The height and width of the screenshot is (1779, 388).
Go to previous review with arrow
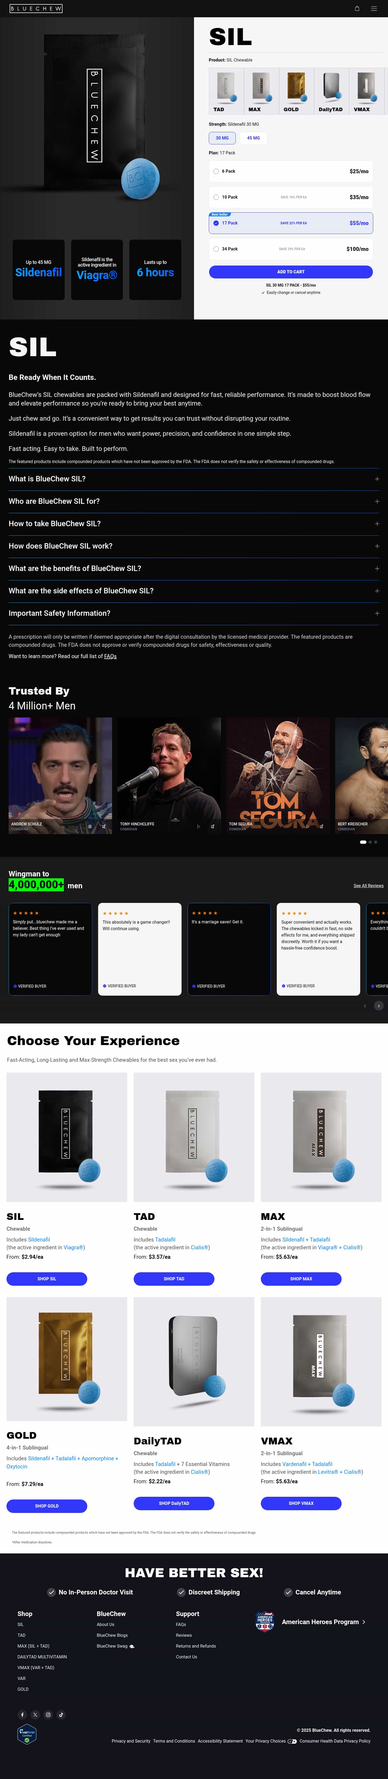(365, 1005)
